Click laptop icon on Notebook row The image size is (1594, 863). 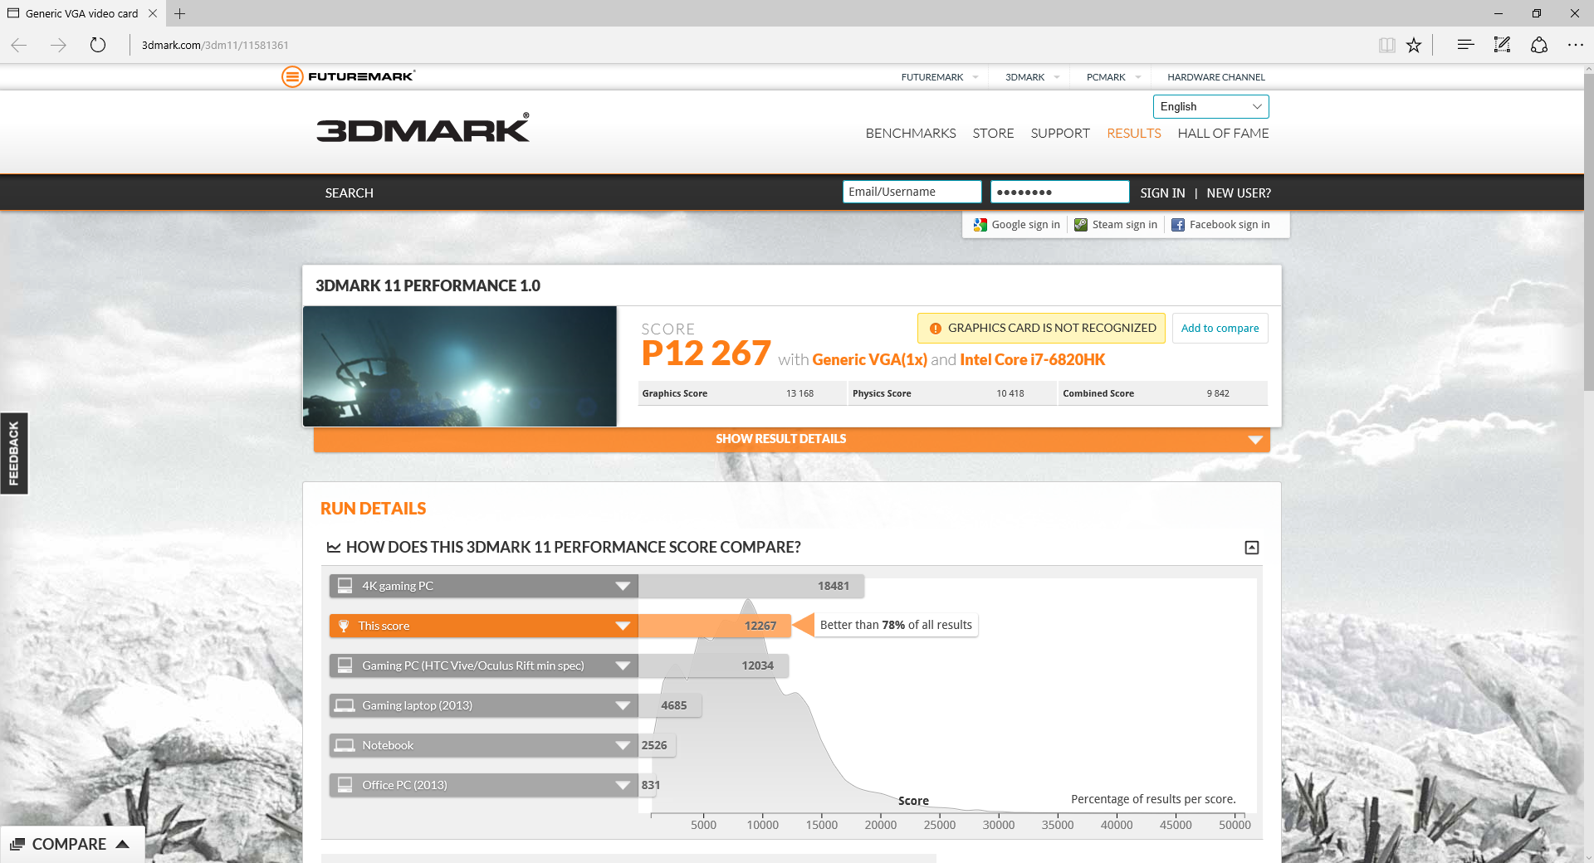point(345,745)
